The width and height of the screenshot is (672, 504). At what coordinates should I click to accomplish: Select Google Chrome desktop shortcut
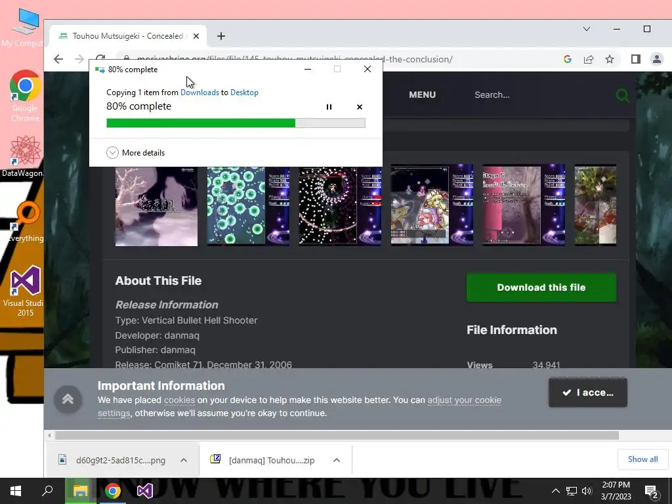[x=25, y=96]
